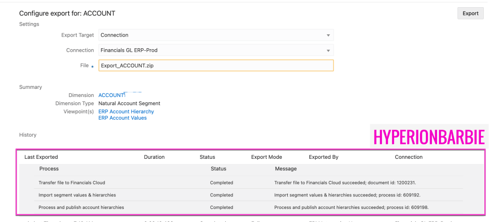The image size is (494, 222).
Task: Select the Transfer file to Financials Cloud process name
Action: click(x=72, y=183)
